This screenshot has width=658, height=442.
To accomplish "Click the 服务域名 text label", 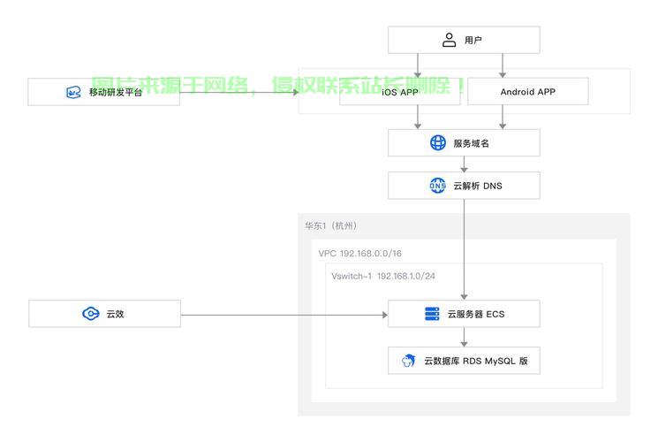I will (x=471, y=143).
